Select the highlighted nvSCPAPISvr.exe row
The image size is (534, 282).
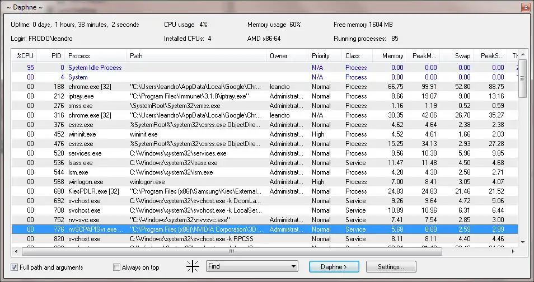tap(265, 229)
